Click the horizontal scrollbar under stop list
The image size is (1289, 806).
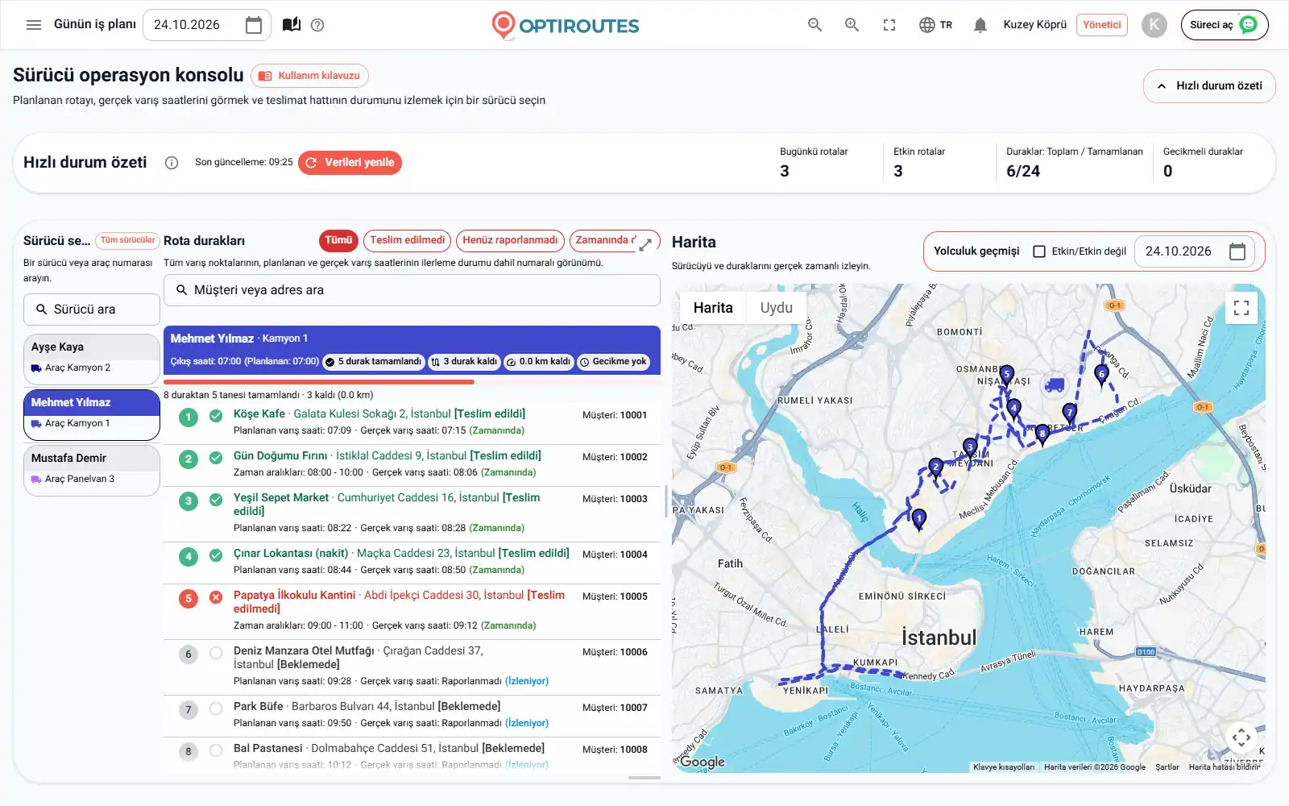point(644,778)
